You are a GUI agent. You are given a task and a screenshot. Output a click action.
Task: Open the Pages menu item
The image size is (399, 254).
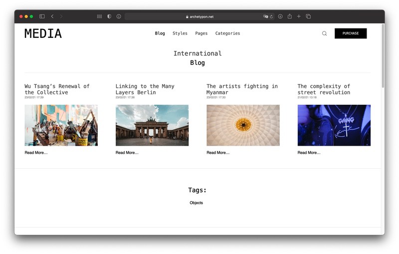tap(201, 33)
